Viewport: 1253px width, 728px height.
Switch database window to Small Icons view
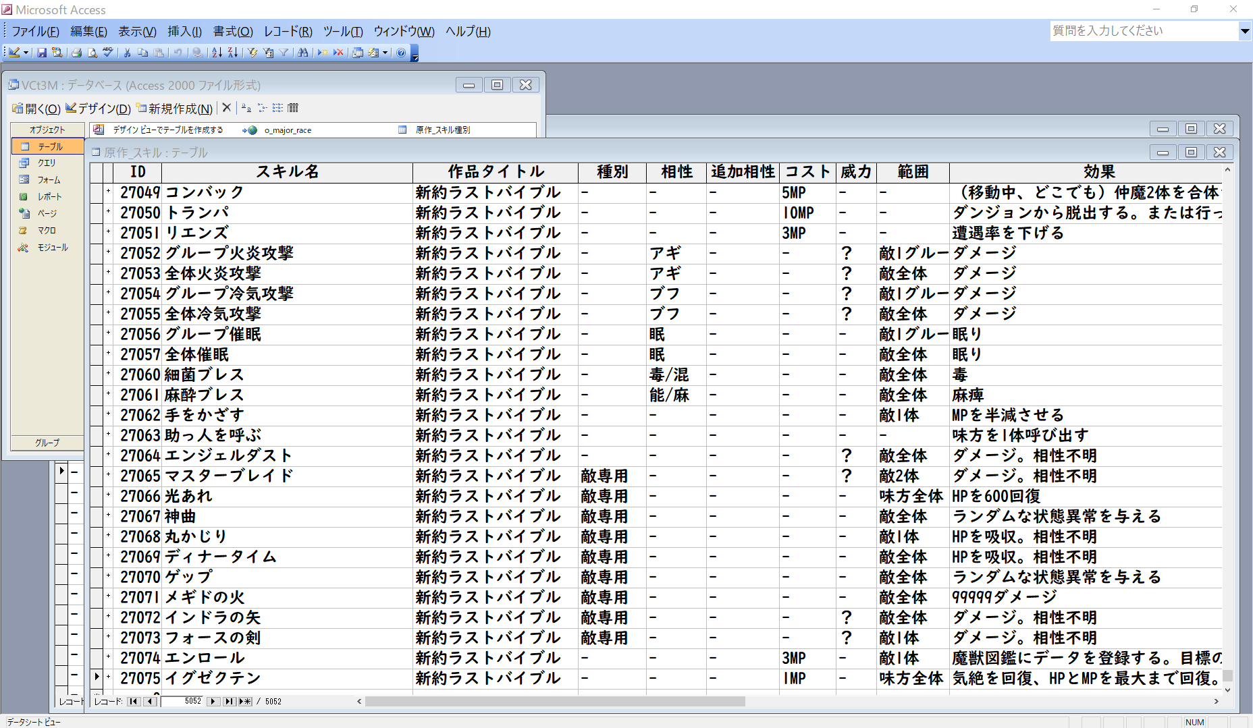pyautogui.click(x=262, y=108)
